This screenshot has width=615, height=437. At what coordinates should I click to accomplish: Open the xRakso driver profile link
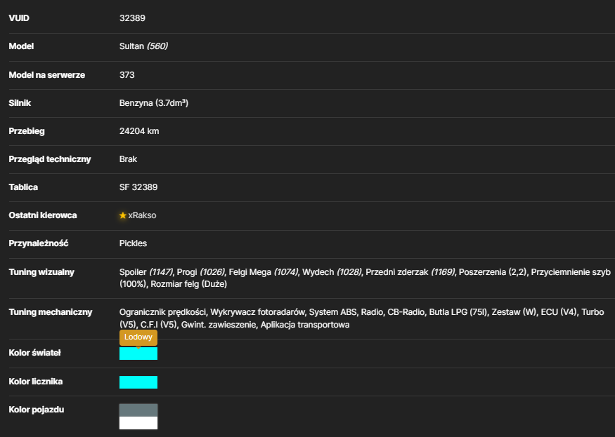[142, 215]
